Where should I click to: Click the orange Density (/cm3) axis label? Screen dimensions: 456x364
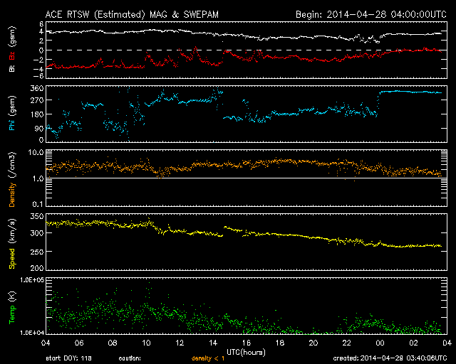click(11, 178)
